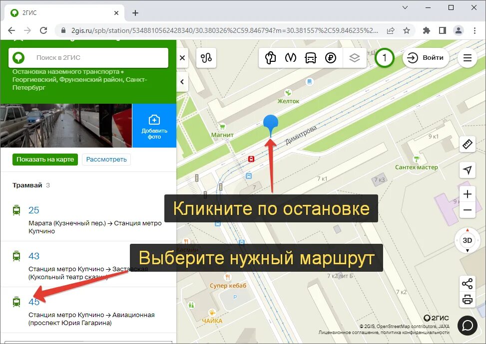Click the Войти login button
486x344 pixels.
(426, 57)
